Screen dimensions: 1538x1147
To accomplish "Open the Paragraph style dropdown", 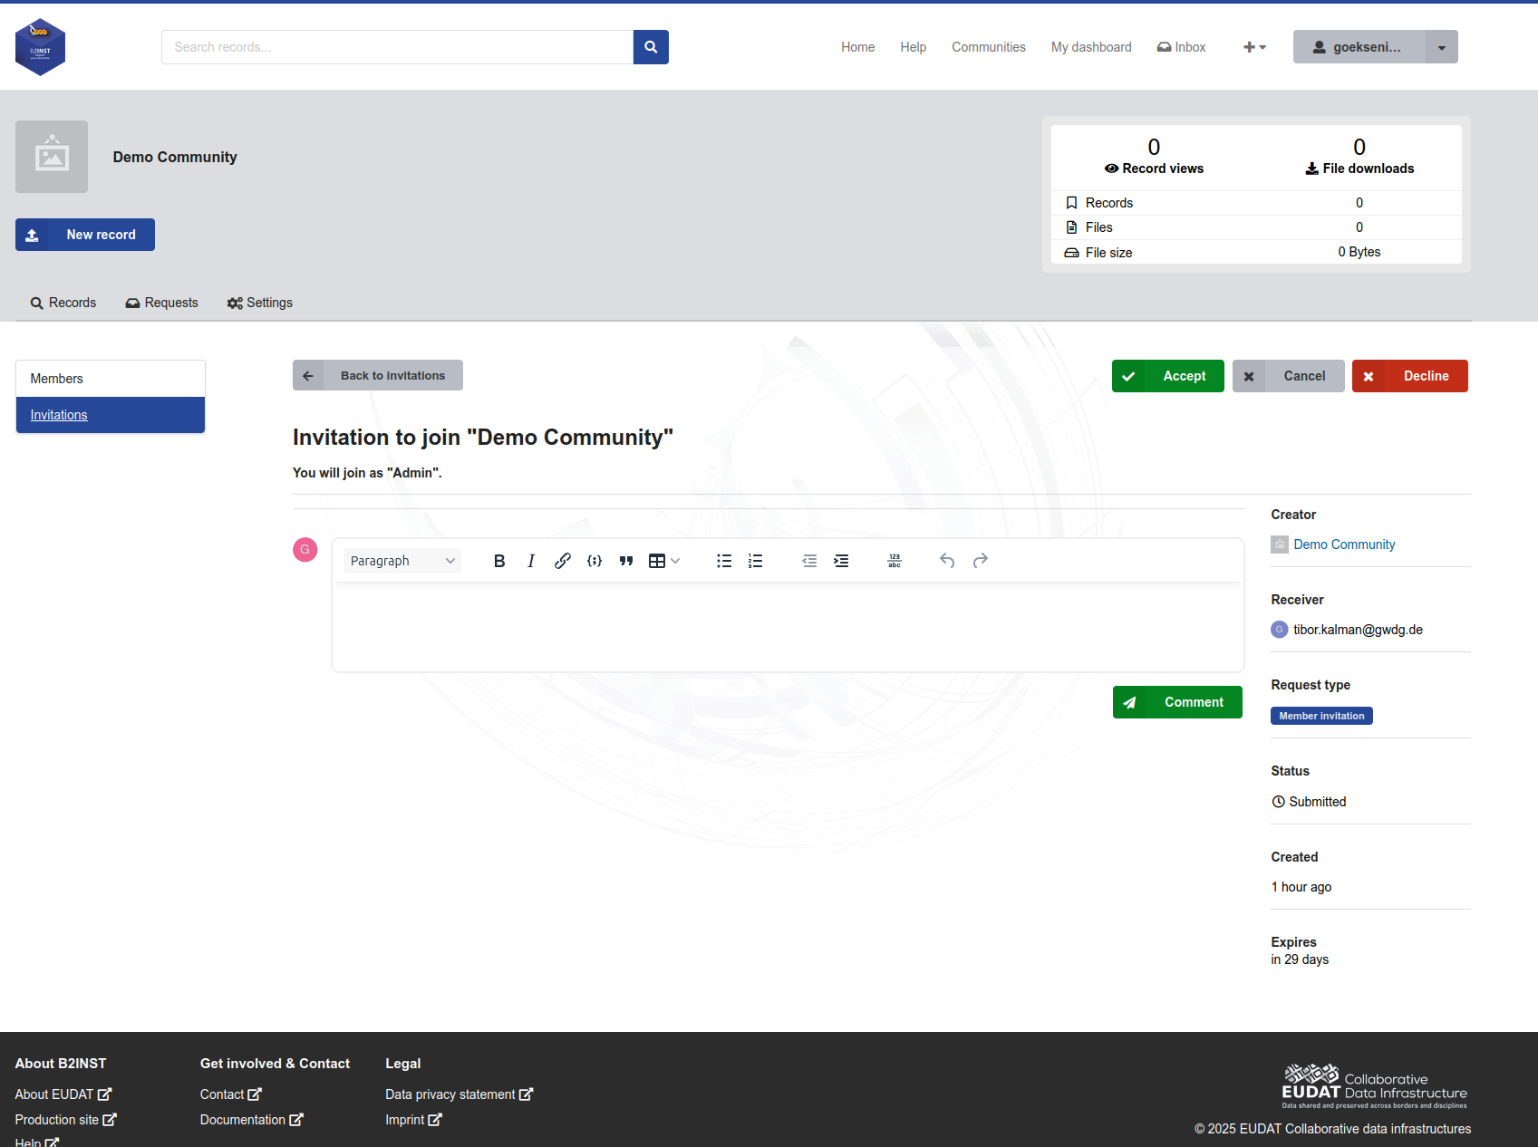I will [402, 561].
